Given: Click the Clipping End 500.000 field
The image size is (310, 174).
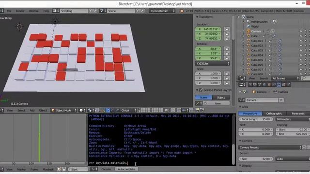Looking at the screenshot, I should (x=293, y=134).
